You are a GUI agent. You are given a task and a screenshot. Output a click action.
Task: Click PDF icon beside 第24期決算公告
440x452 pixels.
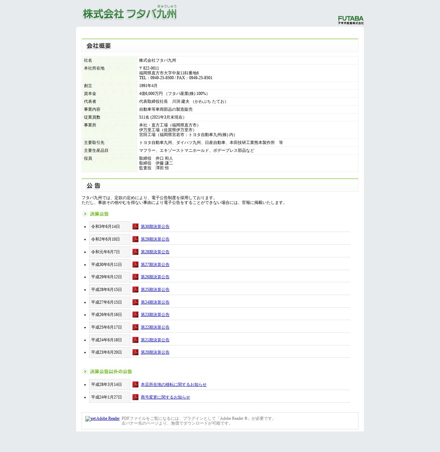click(x=135, y=302)
